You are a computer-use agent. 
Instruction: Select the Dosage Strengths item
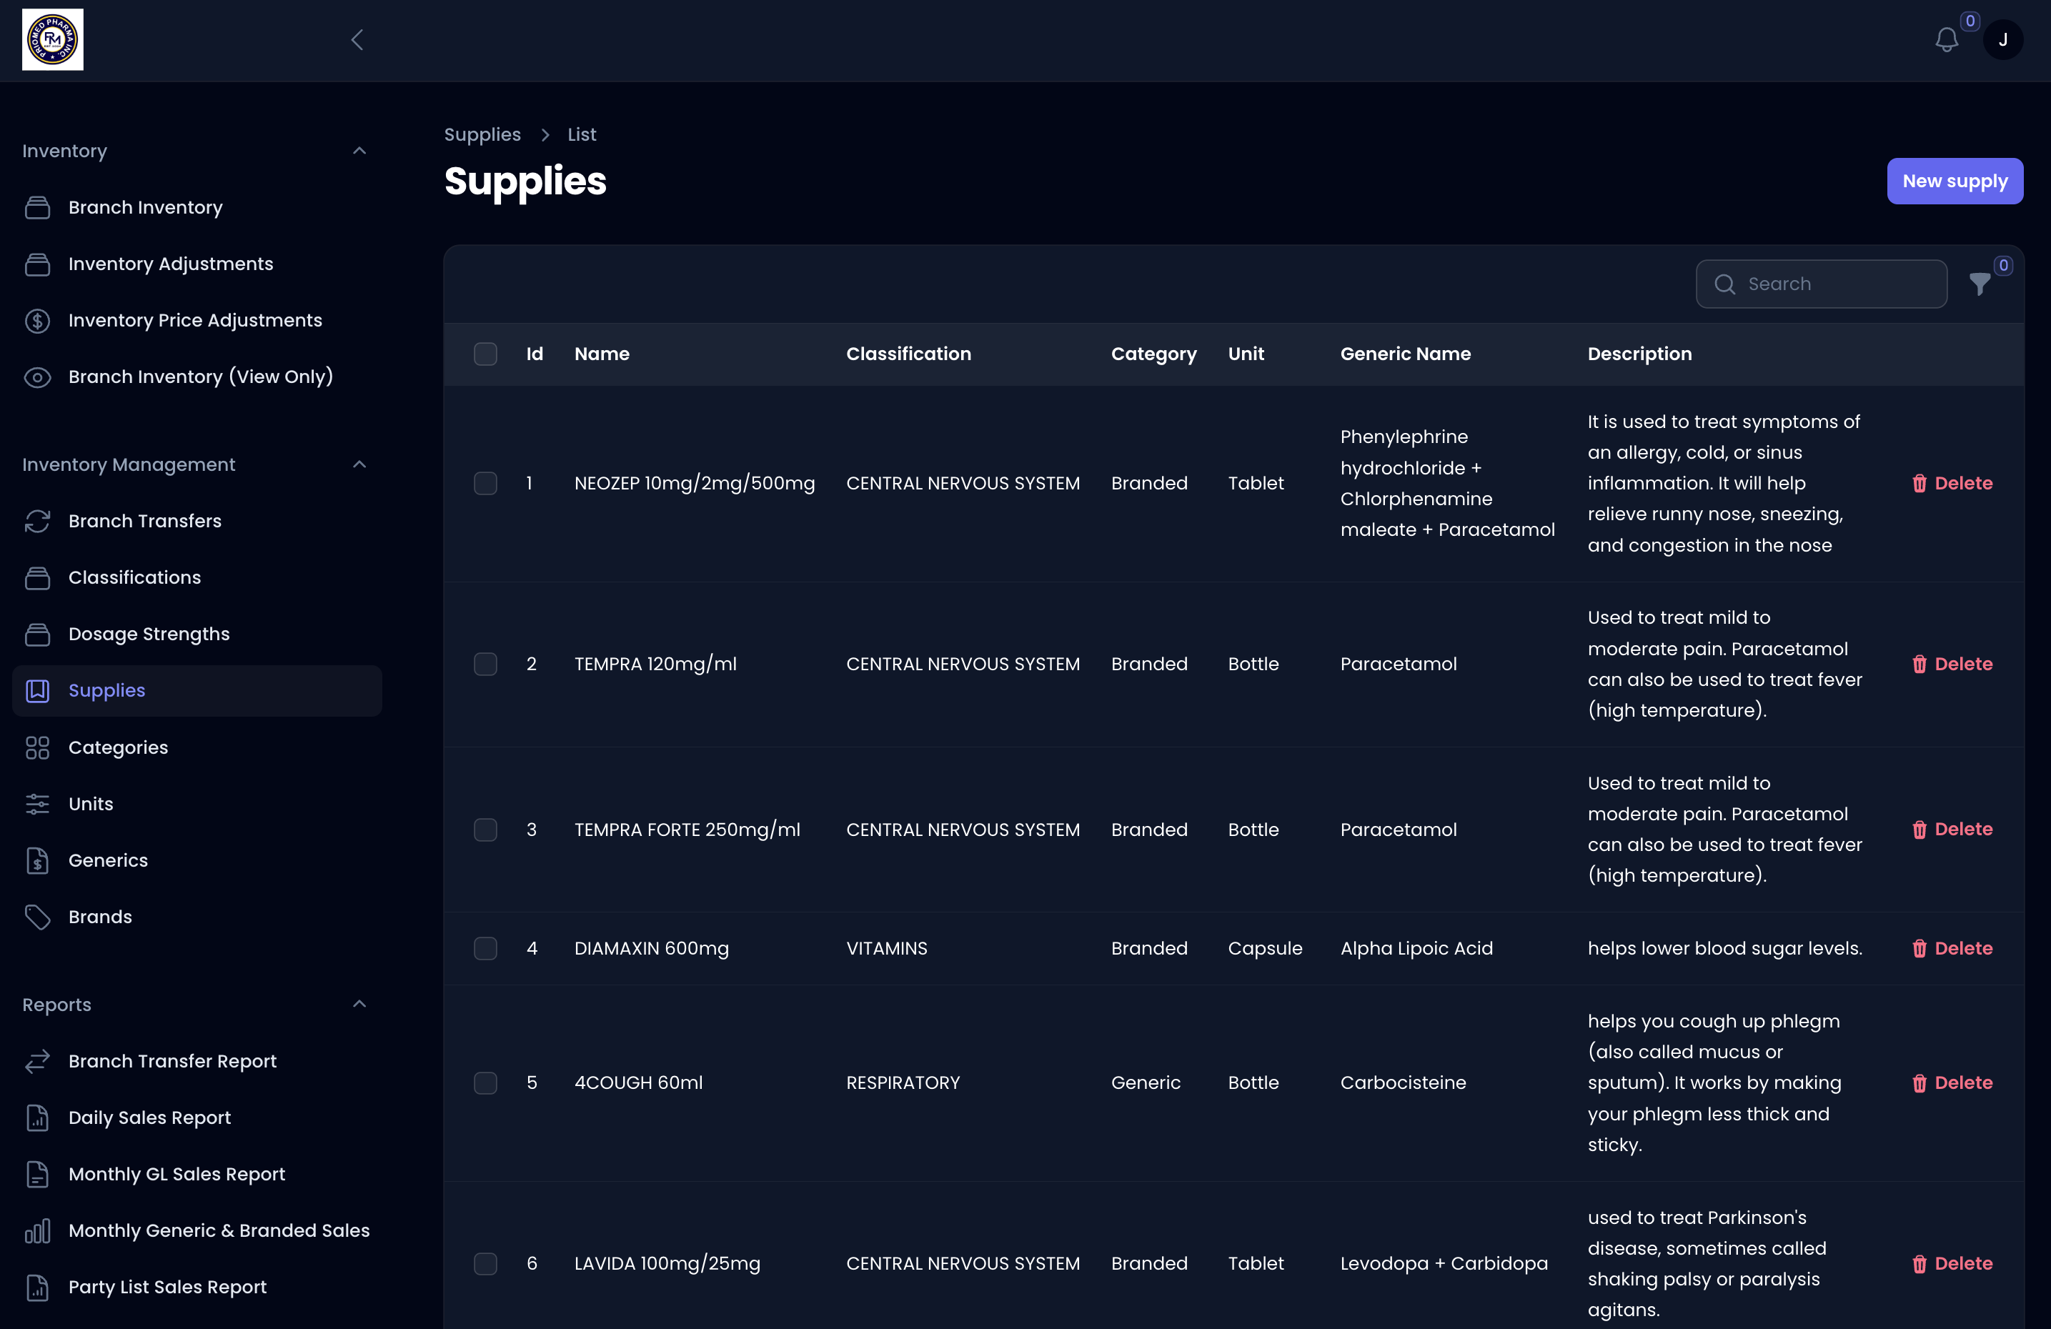pos(148,634)
